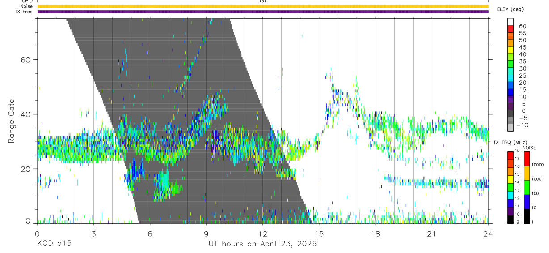Screen dimensions: 549x253
Task: Click the '−5' value on ELEV scale
Action: 523,118
